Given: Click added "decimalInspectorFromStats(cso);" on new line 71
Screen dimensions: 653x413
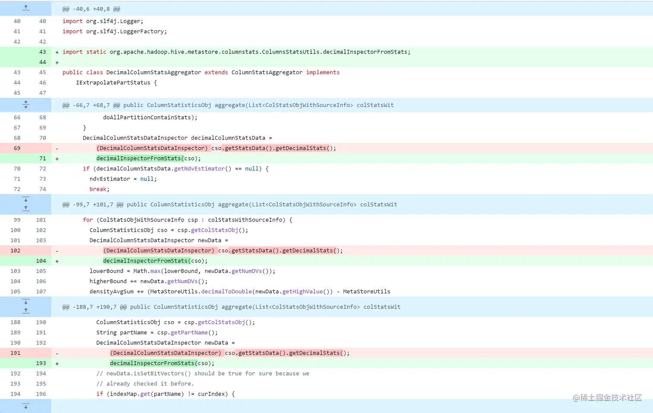Looking at the screenshot, I should pyautogui.click(x=149, y=158).
